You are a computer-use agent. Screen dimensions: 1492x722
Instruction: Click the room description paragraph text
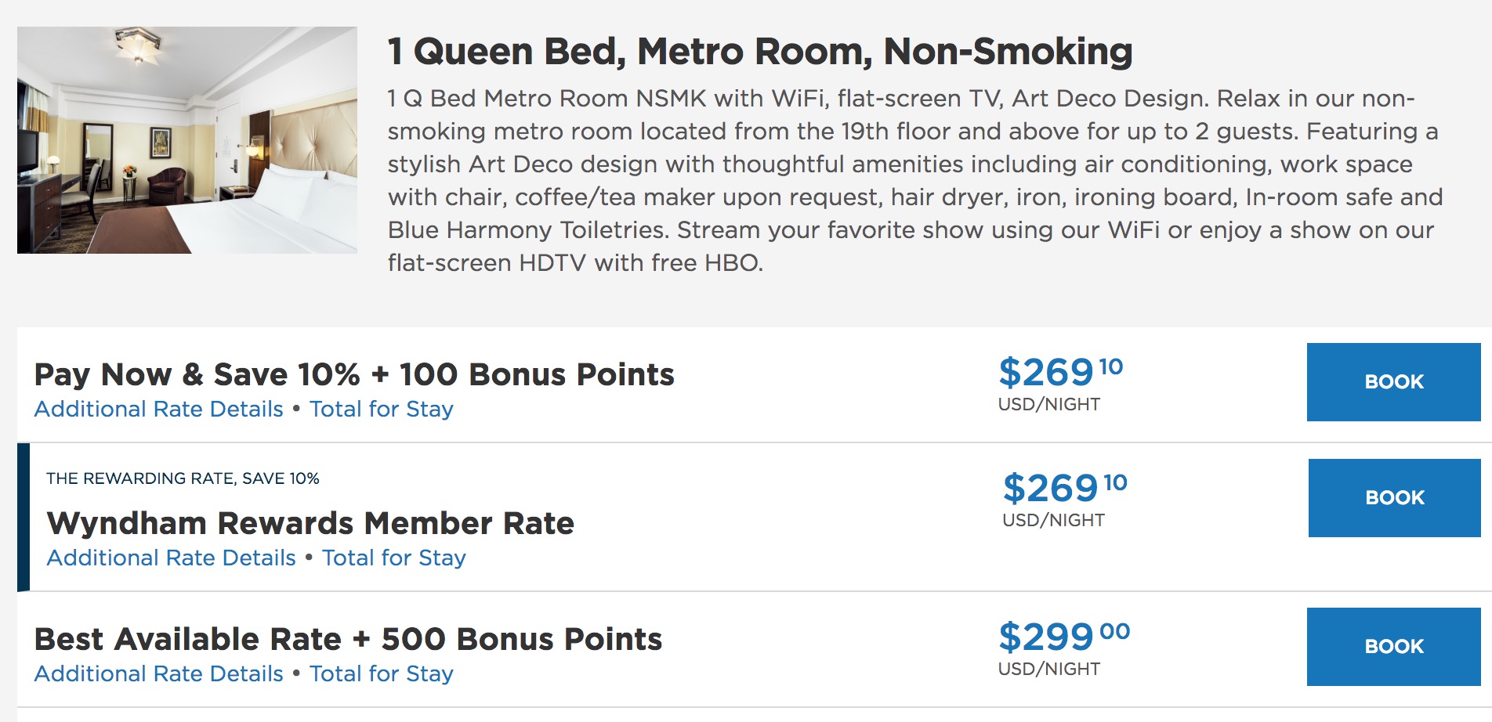(913, 180)
